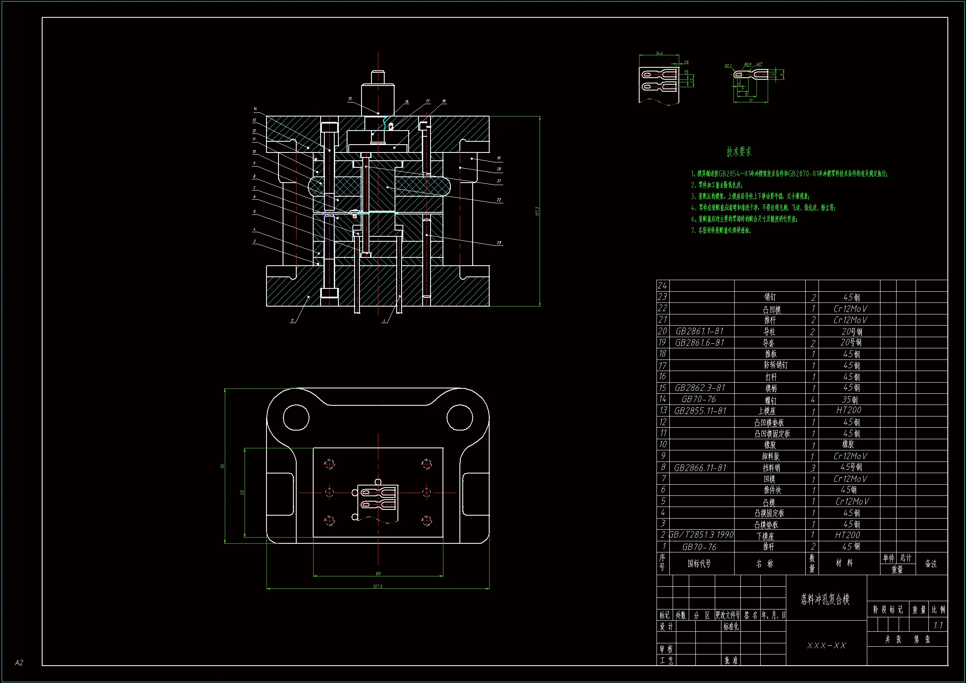Screen dimensions: 966x683
Task: Click the 国标代号 column header
Action: coord(699,564)
